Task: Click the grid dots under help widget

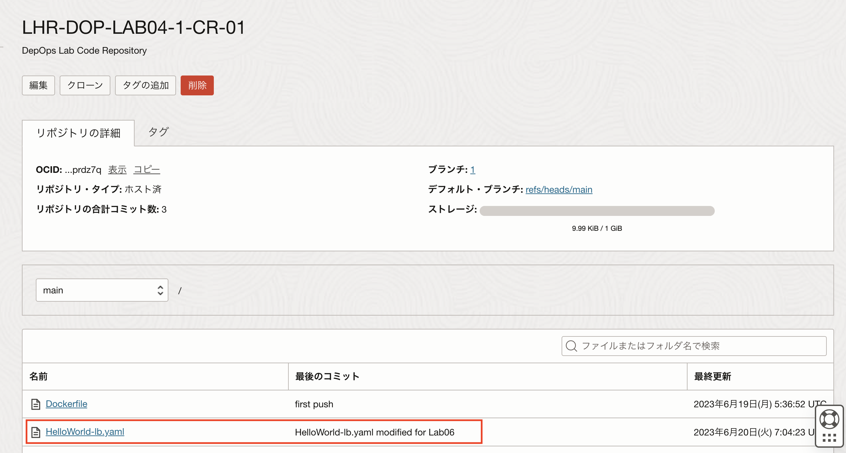Action: click(x=829, y=438)
